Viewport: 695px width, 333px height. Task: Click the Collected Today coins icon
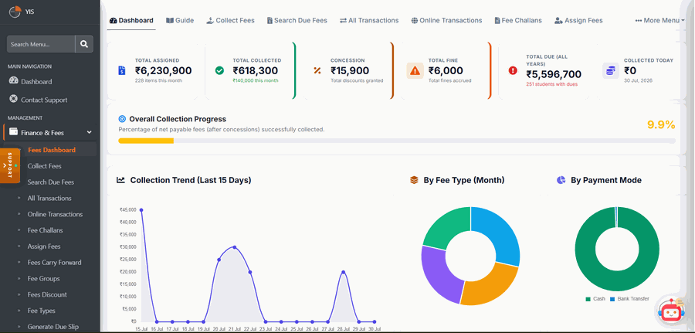click(x=610, y=70)
